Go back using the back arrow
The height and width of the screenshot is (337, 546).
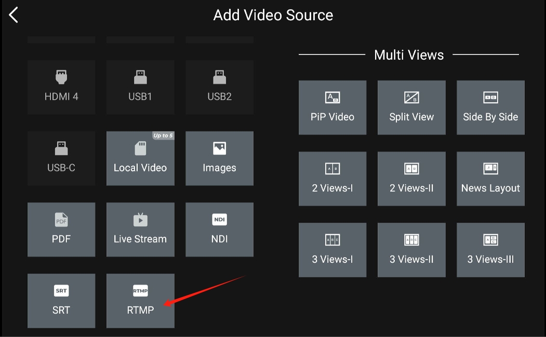12,15
